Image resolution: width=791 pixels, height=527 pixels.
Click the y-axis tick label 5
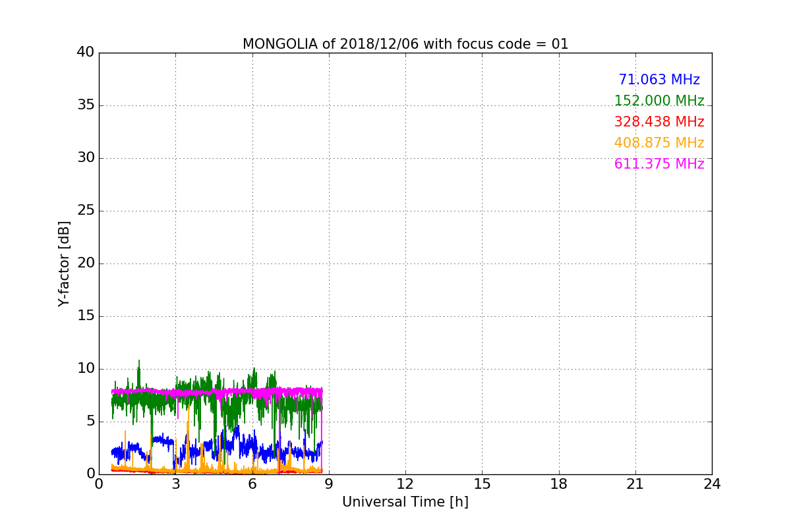pos(90,422)
